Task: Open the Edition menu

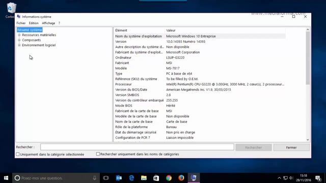Action: tap(34, 23)
